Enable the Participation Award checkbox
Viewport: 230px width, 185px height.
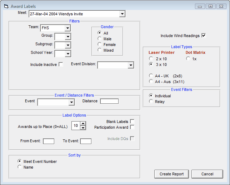[x=132, y=127]
